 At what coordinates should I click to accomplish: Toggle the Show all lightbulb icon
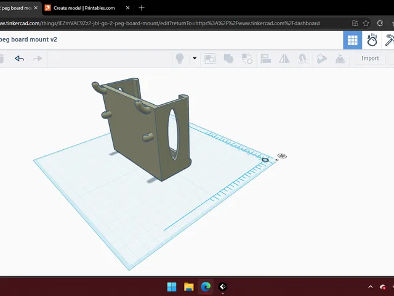coord(180,59)
